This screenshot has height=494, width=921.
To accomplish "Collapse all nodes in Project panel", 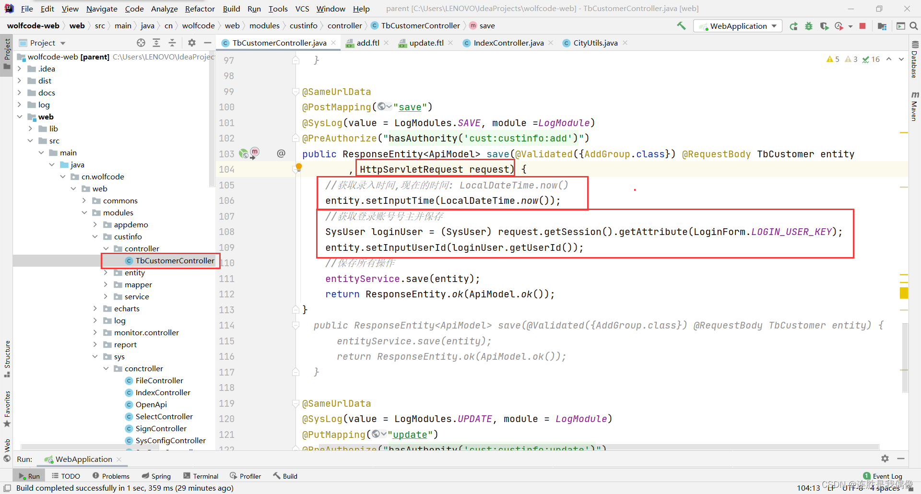I will coord(172,43).
